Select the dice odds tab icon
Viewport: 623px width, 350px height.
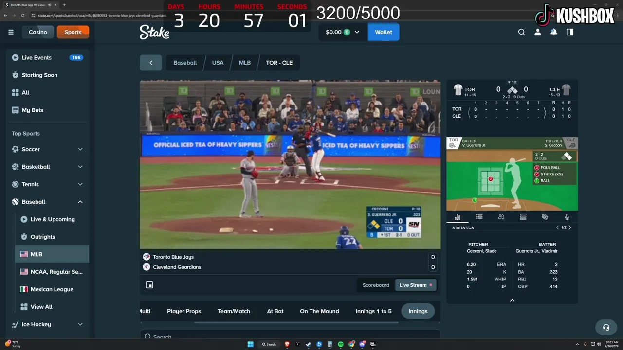point(545,217)
